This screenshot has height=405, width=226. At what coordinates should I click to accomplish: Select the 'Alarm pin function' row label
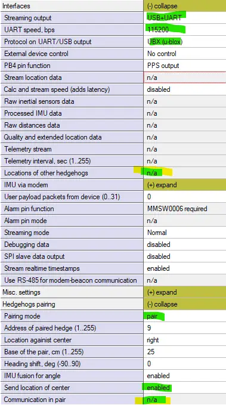[29, 209]
